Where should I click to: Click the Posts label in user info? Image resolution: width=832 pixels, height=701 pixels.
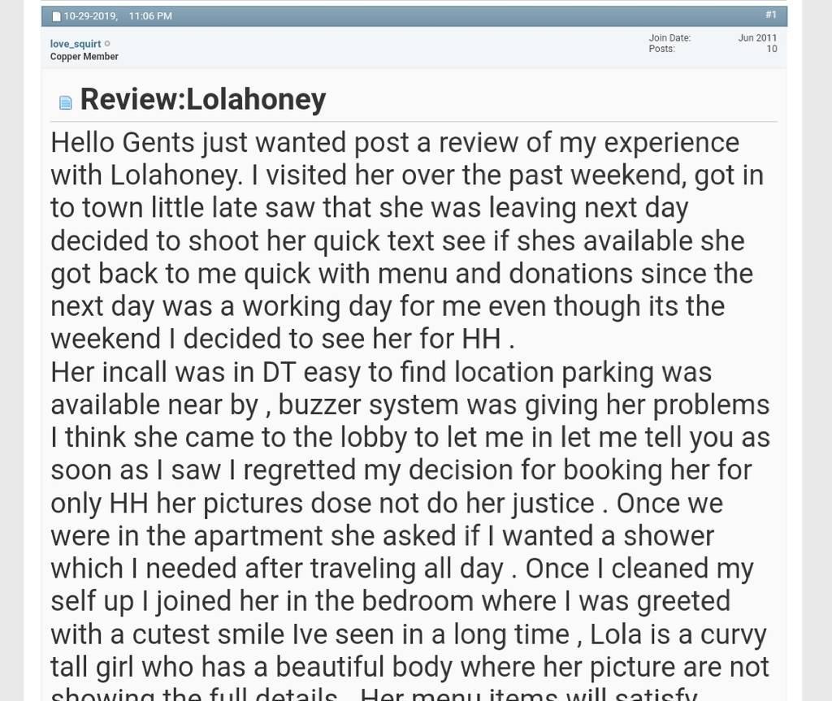(x=661, y=49)
